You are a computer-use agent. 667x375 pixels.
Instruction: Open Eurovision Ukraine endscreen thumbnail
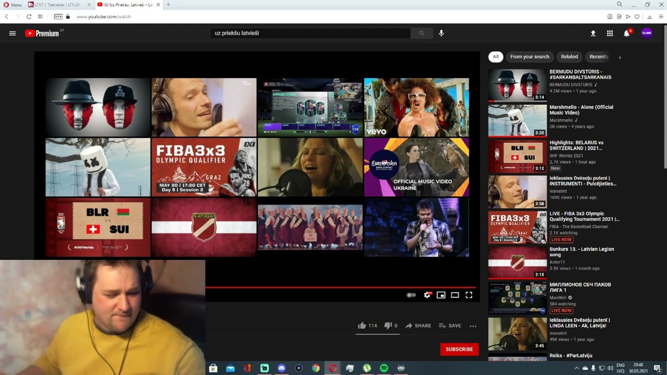[416, 167]
